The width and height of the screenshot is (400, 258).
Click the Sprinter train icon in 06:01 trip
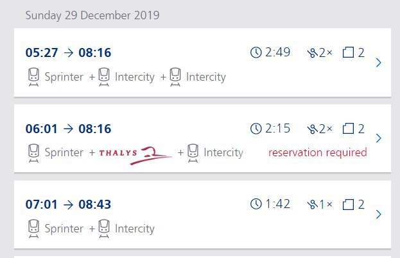click(33, 152)
